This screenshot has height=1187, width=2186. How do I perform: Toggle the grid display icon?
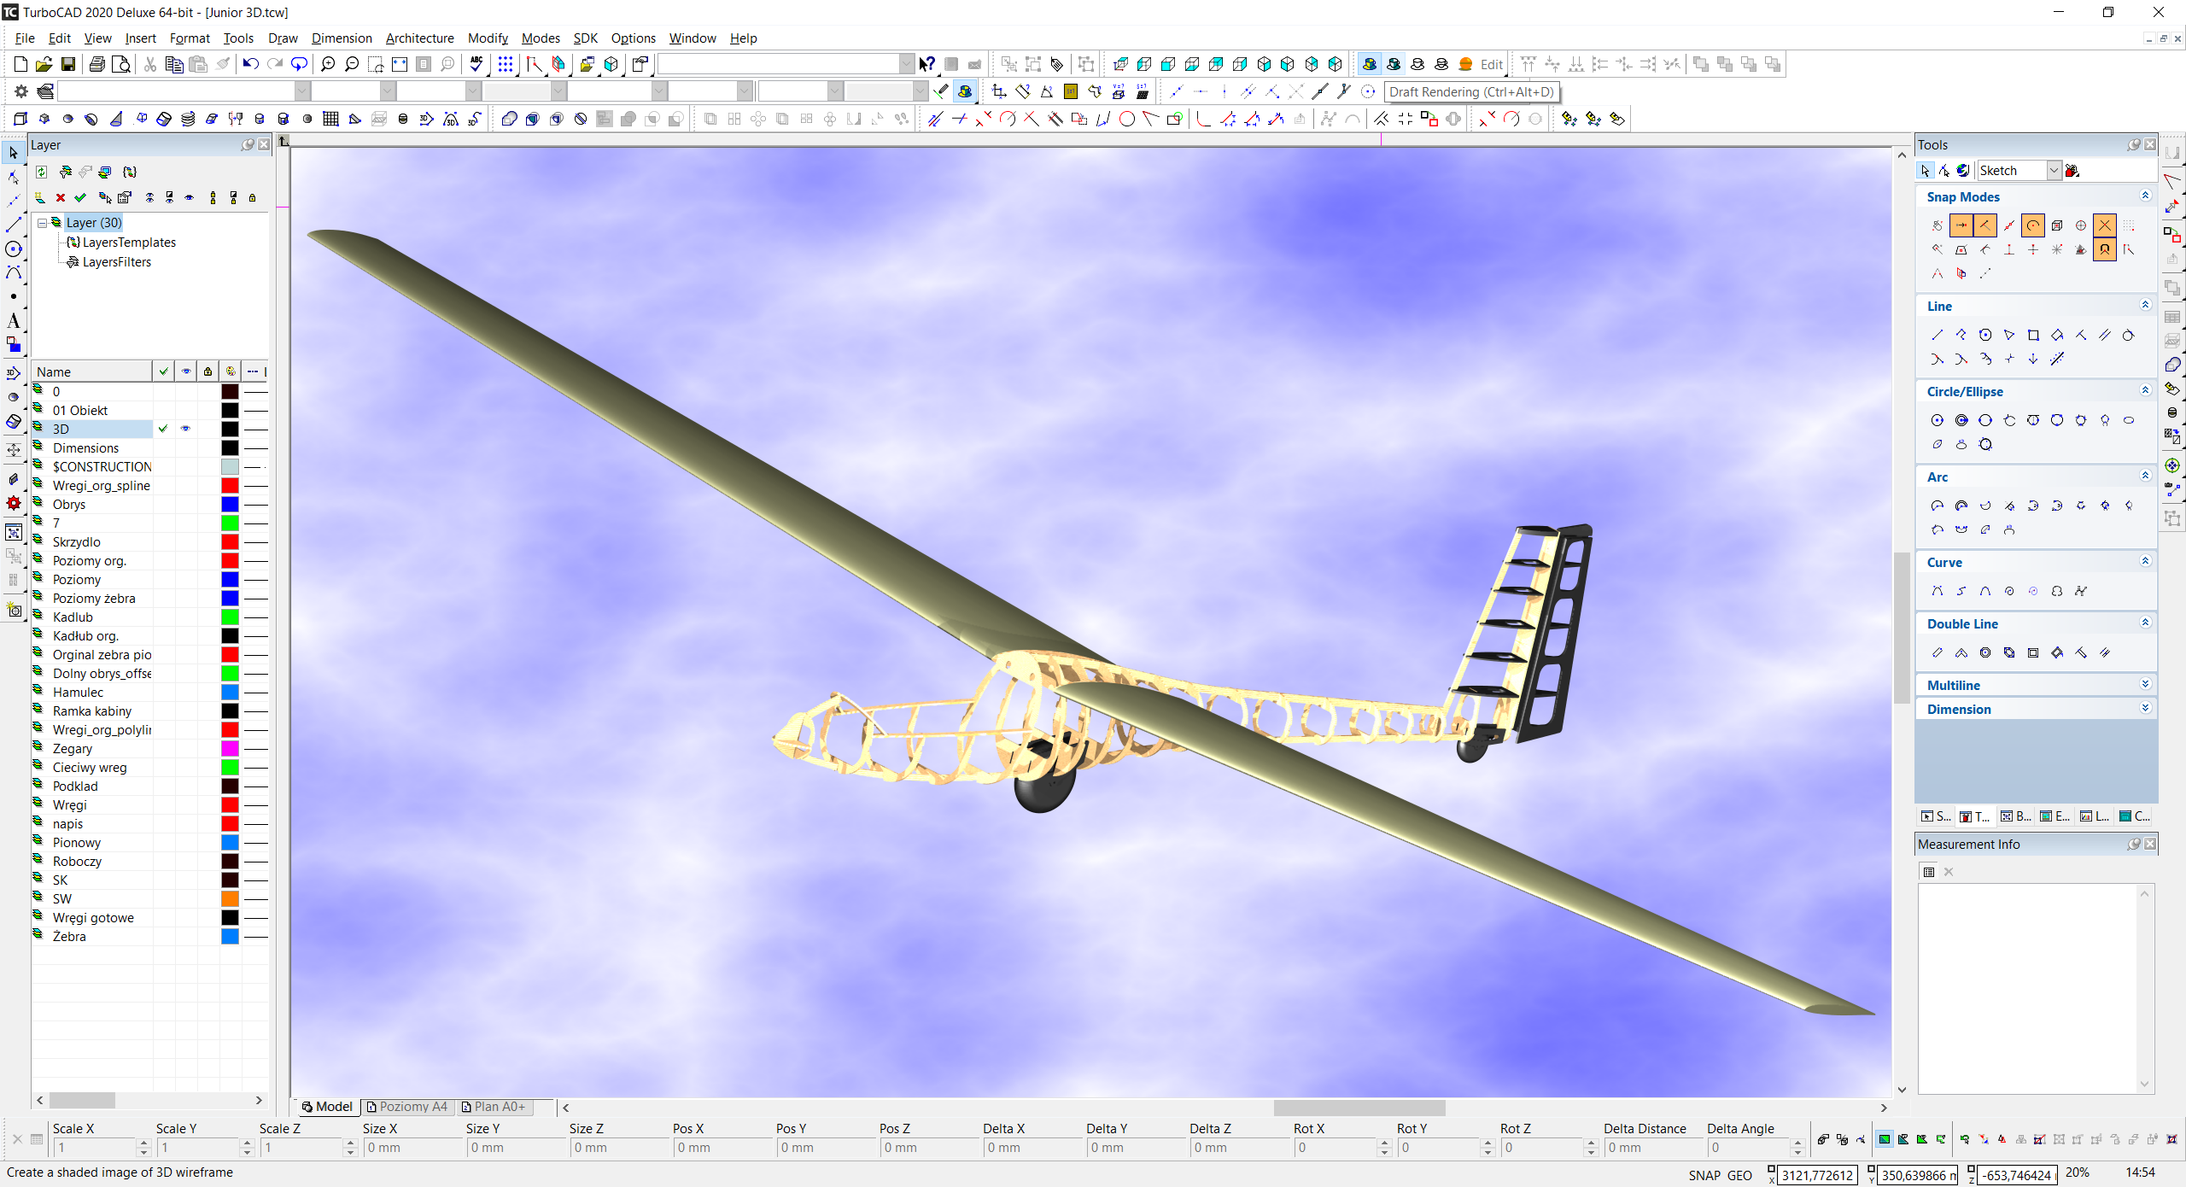[506, 64]
